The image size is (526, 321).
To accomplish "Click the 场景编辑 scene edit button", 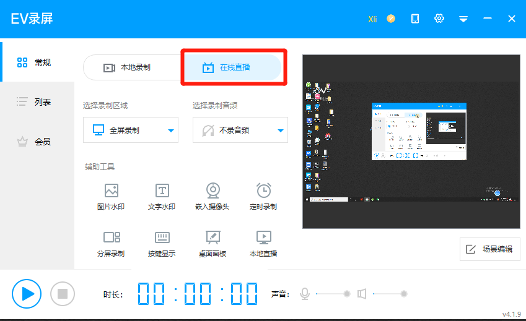I will pos(489,249).
